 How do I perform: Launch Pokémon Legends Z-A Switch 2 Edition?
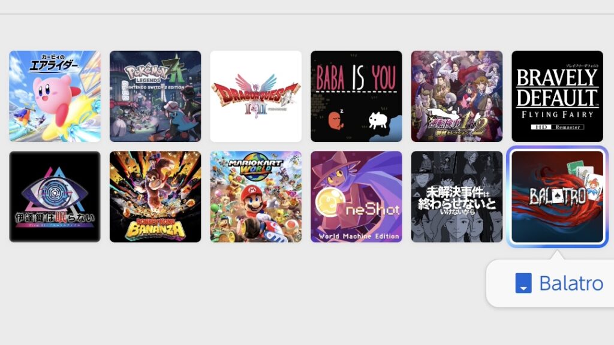[155, 96]
